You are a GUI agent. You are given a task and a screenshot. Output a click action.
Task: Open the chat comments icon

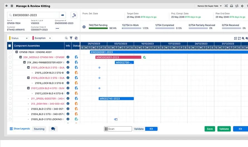pyautogui.click(x=53, y=129)
